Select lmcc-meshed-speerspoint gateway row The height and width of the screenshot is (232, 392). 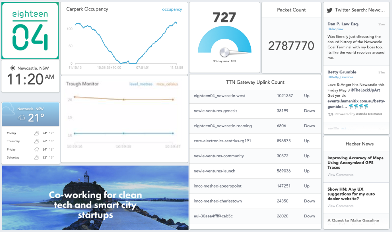(x=255, y=186)
